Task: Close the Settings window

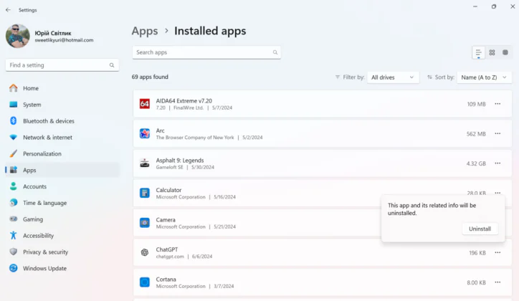Action: pos(513,6)
